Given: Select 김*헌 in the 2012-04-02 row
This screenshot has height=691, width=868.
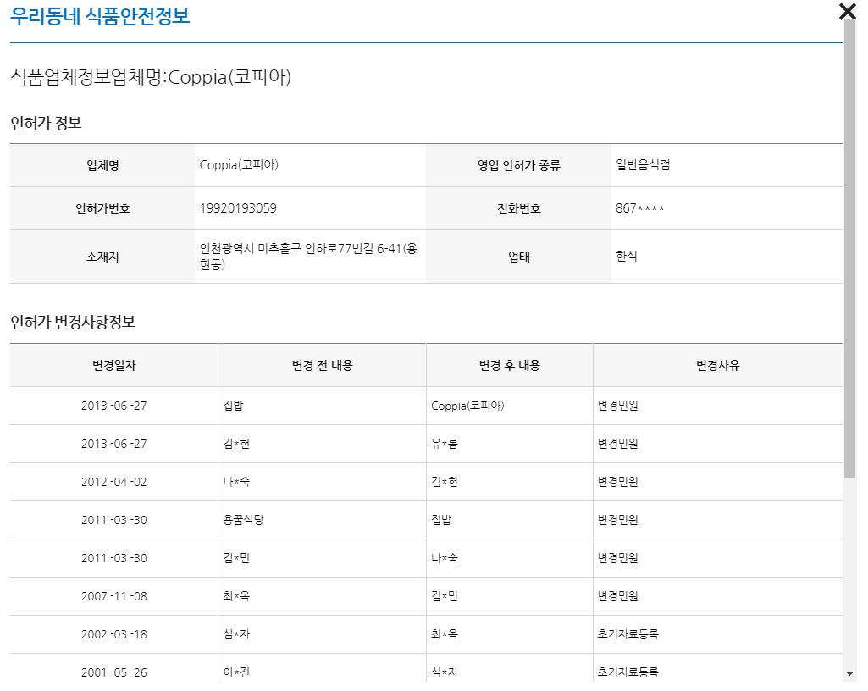Looking at the screenshot, I should pyautogui.click(x=444, y=482).
